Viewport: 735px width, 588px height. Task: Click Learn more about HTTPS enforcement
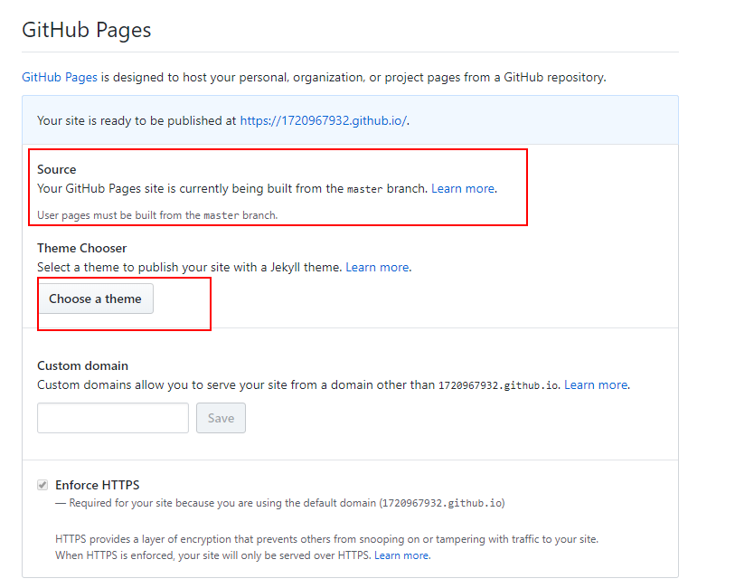click(x=401, y=555)
